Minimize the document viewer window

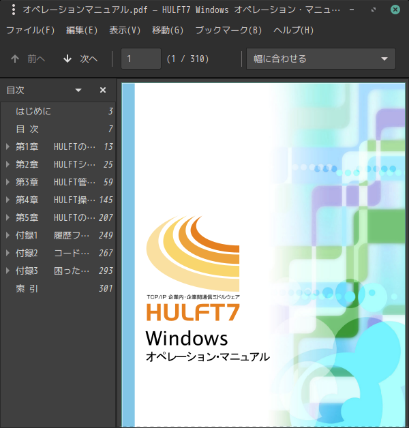352,10
